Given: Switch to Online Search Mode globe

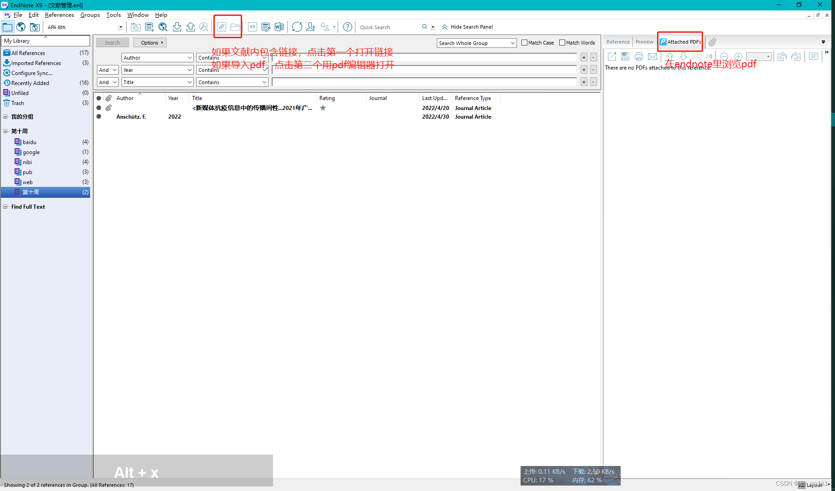Looking at the screenshot, I should pyautogui.click(x=21, y=27).
